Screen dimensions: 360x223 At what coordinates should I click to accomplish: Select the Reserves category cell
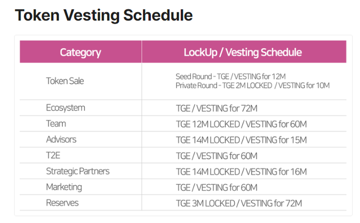point(62,203)
